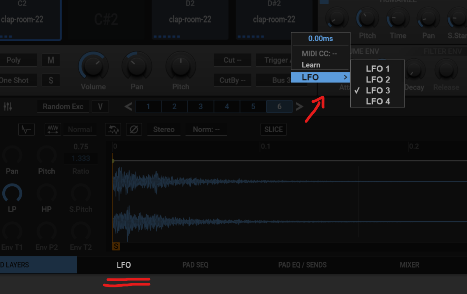Click the Humanize S.Start knob
This screenshot has width=467, height=294.
click(458, 18)
